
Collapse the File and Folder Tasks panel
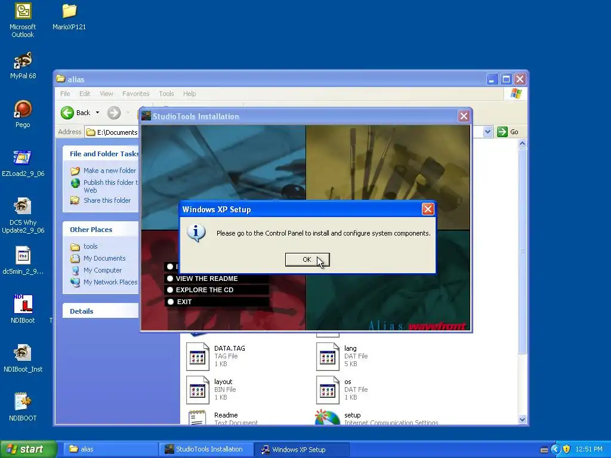(100, 154)
